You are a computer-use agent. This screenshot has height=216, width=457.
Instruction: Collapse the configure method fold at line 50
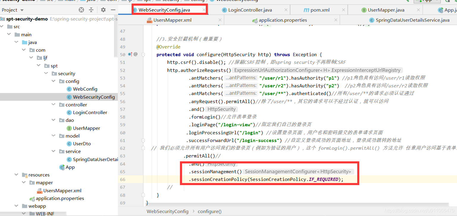(x=143, y=54)
